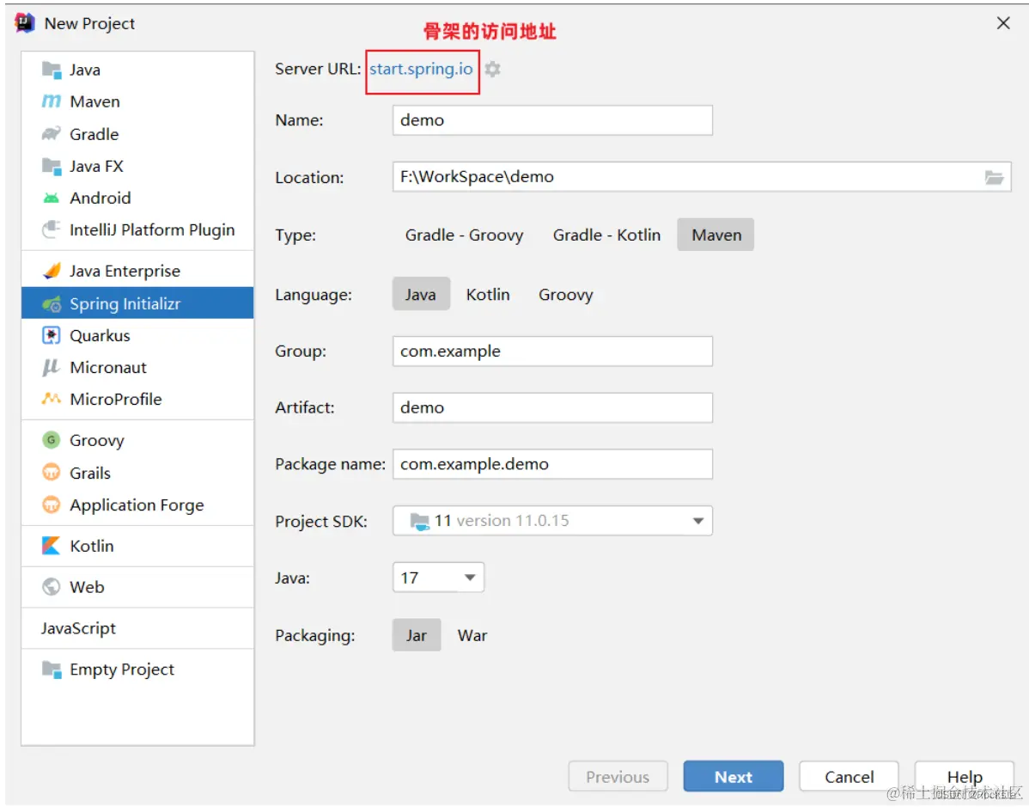Focus the Artifact input field
The width and height of the screenshot is (1029, 807).
click(552, 407)
